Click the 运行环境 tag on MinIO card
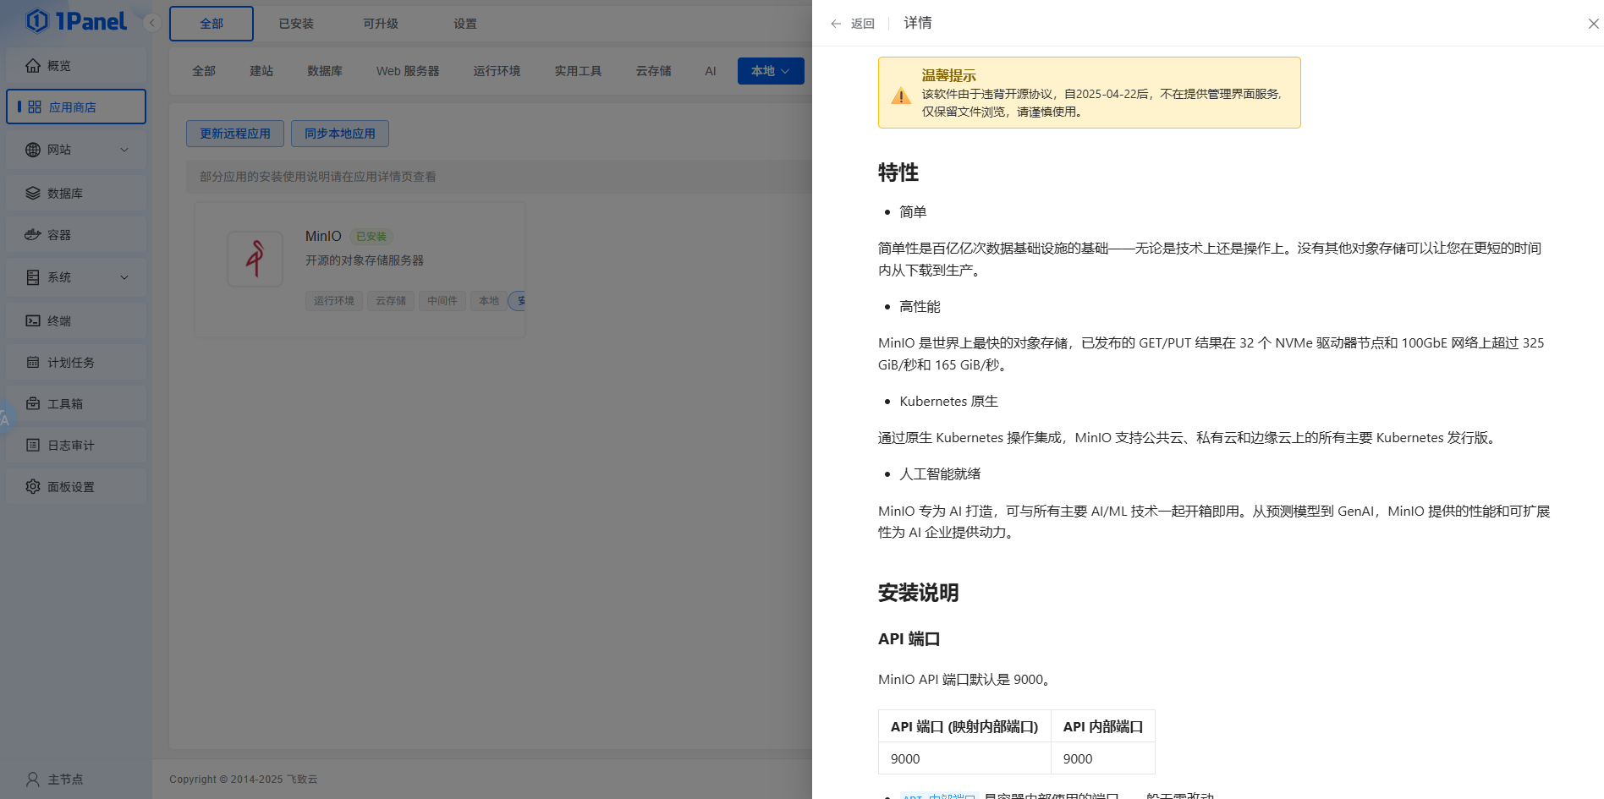Viewport: 1604px width, 799px height. [334, 301]
